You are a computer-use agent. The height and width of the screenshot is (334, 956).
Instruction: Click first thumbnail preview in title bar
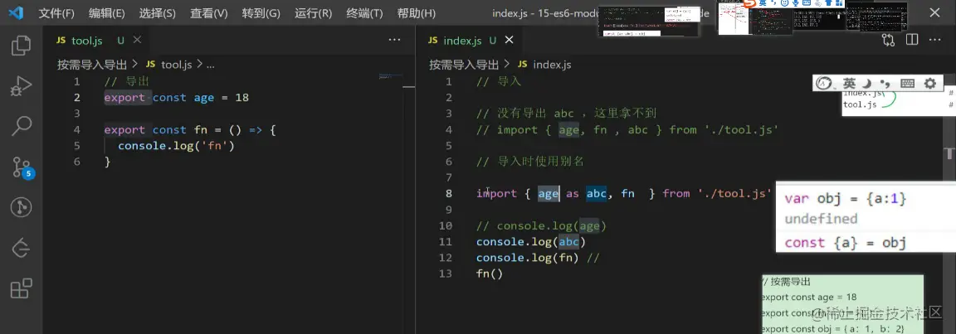point(648,22)
